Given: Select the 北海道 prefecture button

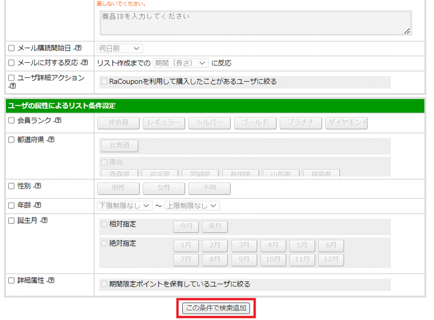Looking at the screenshot, I should [x=118, y=146].
